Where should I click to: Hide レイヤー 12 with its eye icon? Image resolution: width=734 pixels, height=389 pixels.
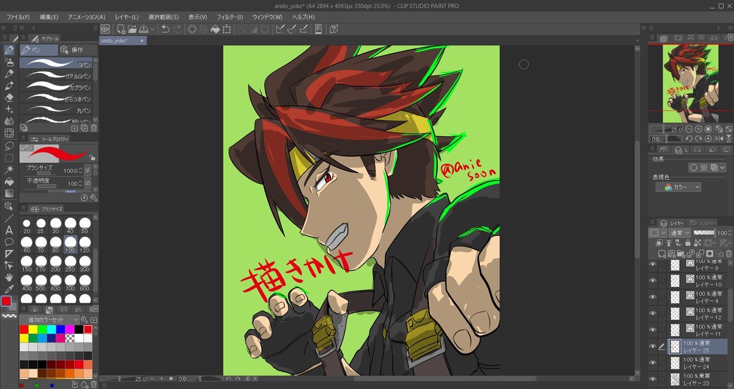[x=653, y=314]
